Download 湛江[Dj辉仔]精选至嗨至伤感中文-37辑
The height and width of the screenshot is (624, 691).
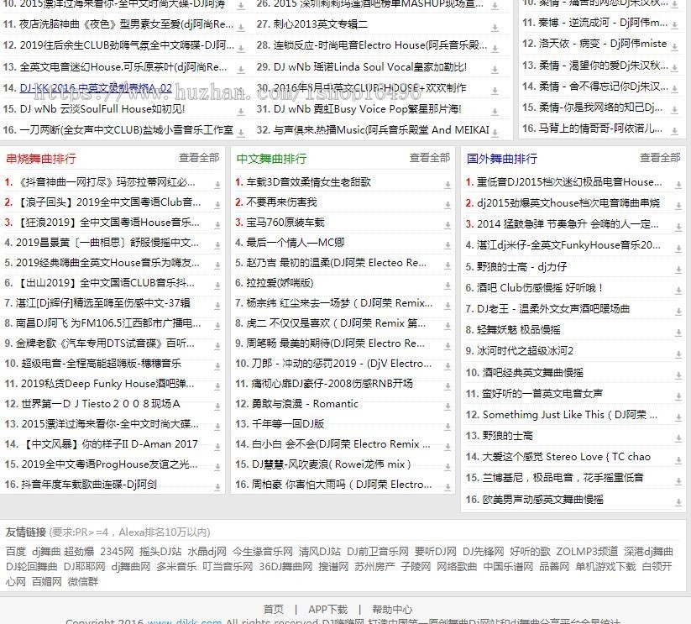[x=217, y=306]
